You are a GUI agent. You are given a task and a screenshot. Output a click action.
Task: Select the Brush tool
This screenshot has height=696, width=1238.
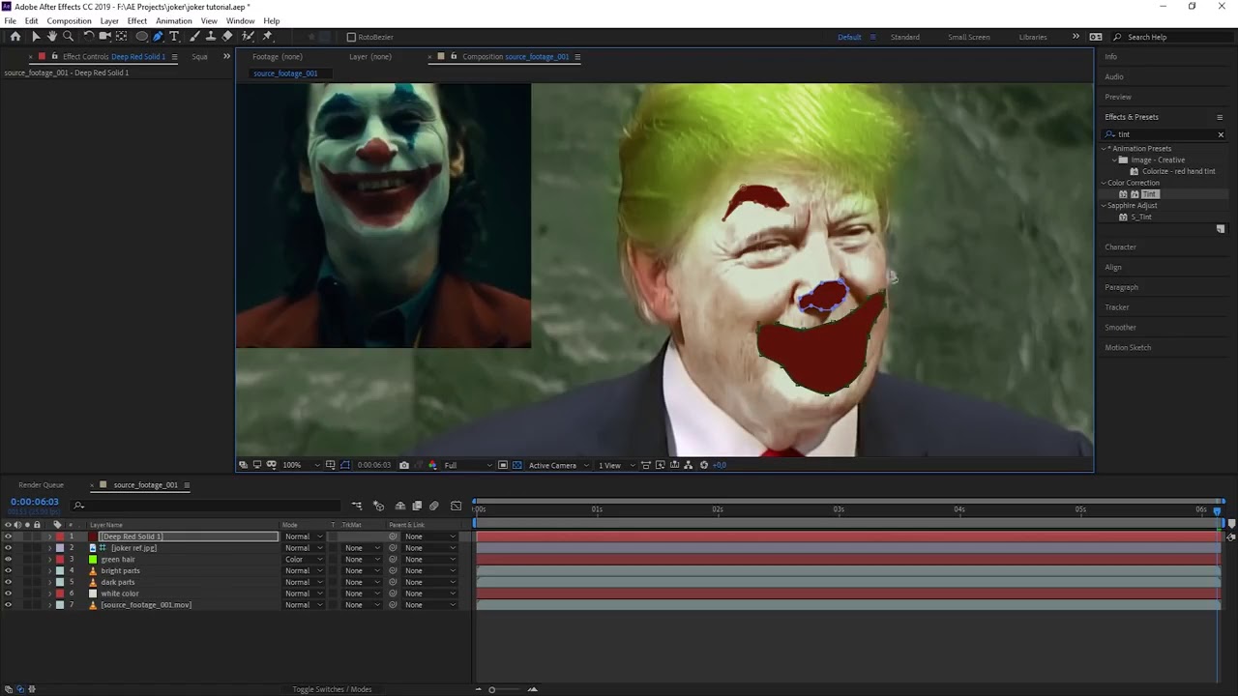[194, 37]
